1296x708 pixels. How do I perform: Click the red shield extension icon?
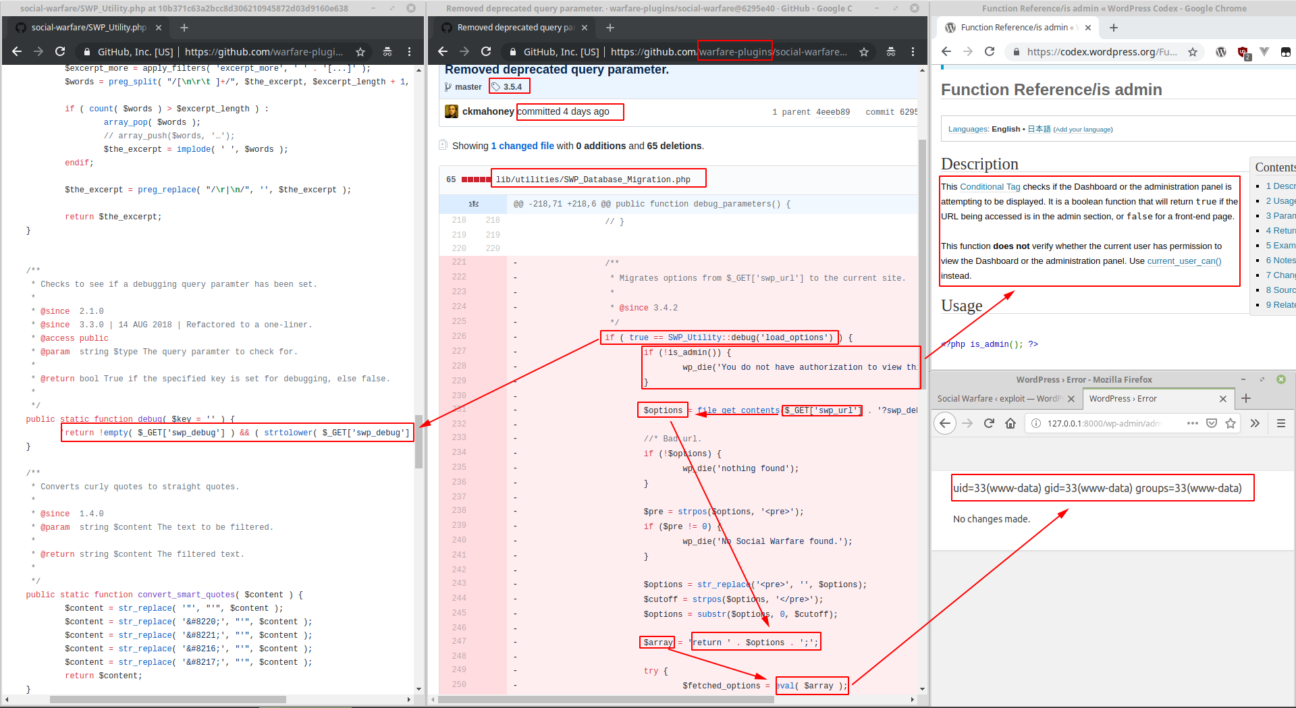(1243, 53)
